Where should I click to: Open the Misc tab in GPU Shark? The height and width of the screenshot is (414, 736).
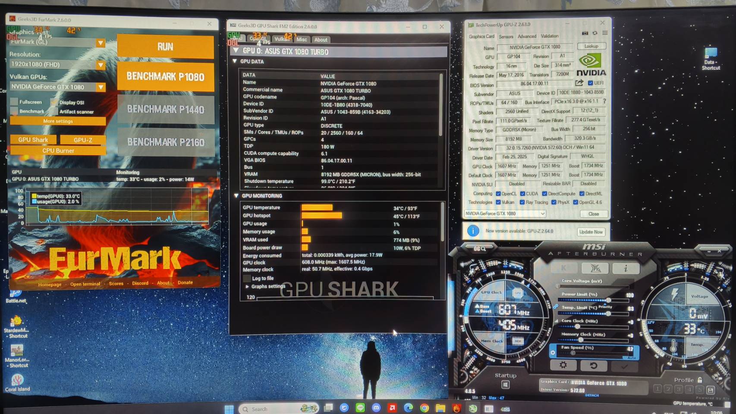[x=302, y=39]
